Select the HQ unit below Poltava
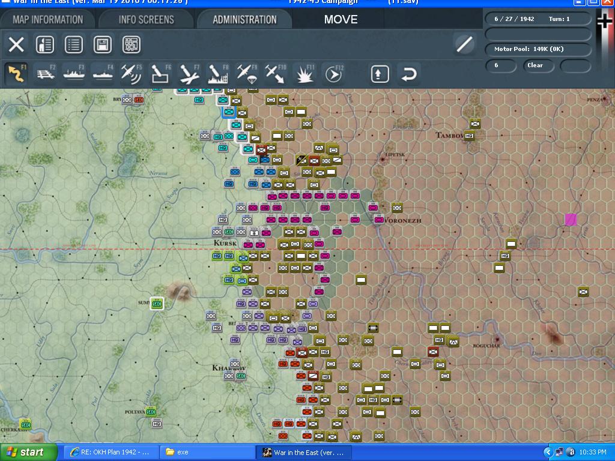615x461 pixels. click(x=157, y=424)
